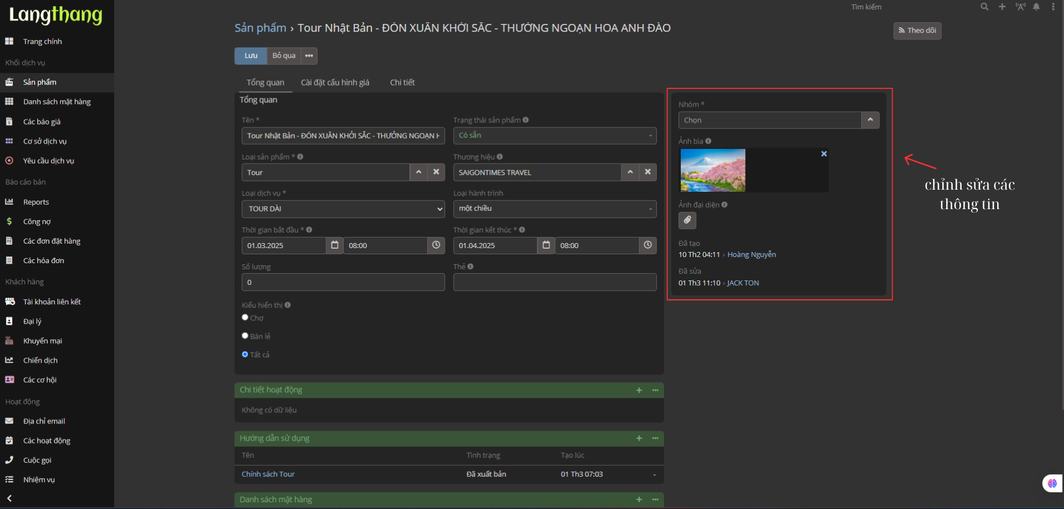Select the Tất cả radio option

pos(245,354)
